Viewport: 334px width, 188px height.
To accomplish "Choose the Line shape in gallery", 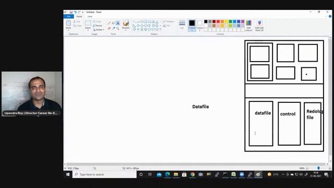I will pyautogui.click(x=134, y=22).
